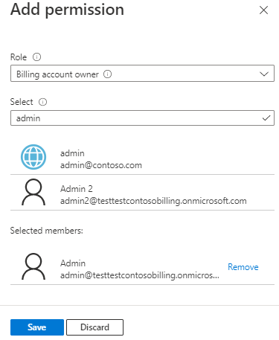This screenshot has height=340, width=279.
Task: Click the admin display name in first result
Action: click(72, 153)
